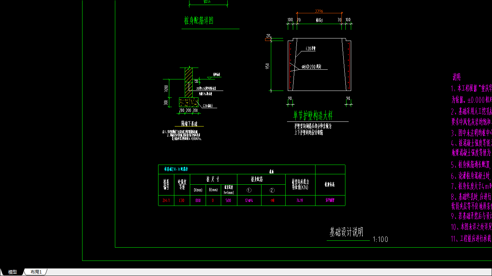Select the B column cell with value 0
This screenshot has height=276, width=492.
click(213, 201)
